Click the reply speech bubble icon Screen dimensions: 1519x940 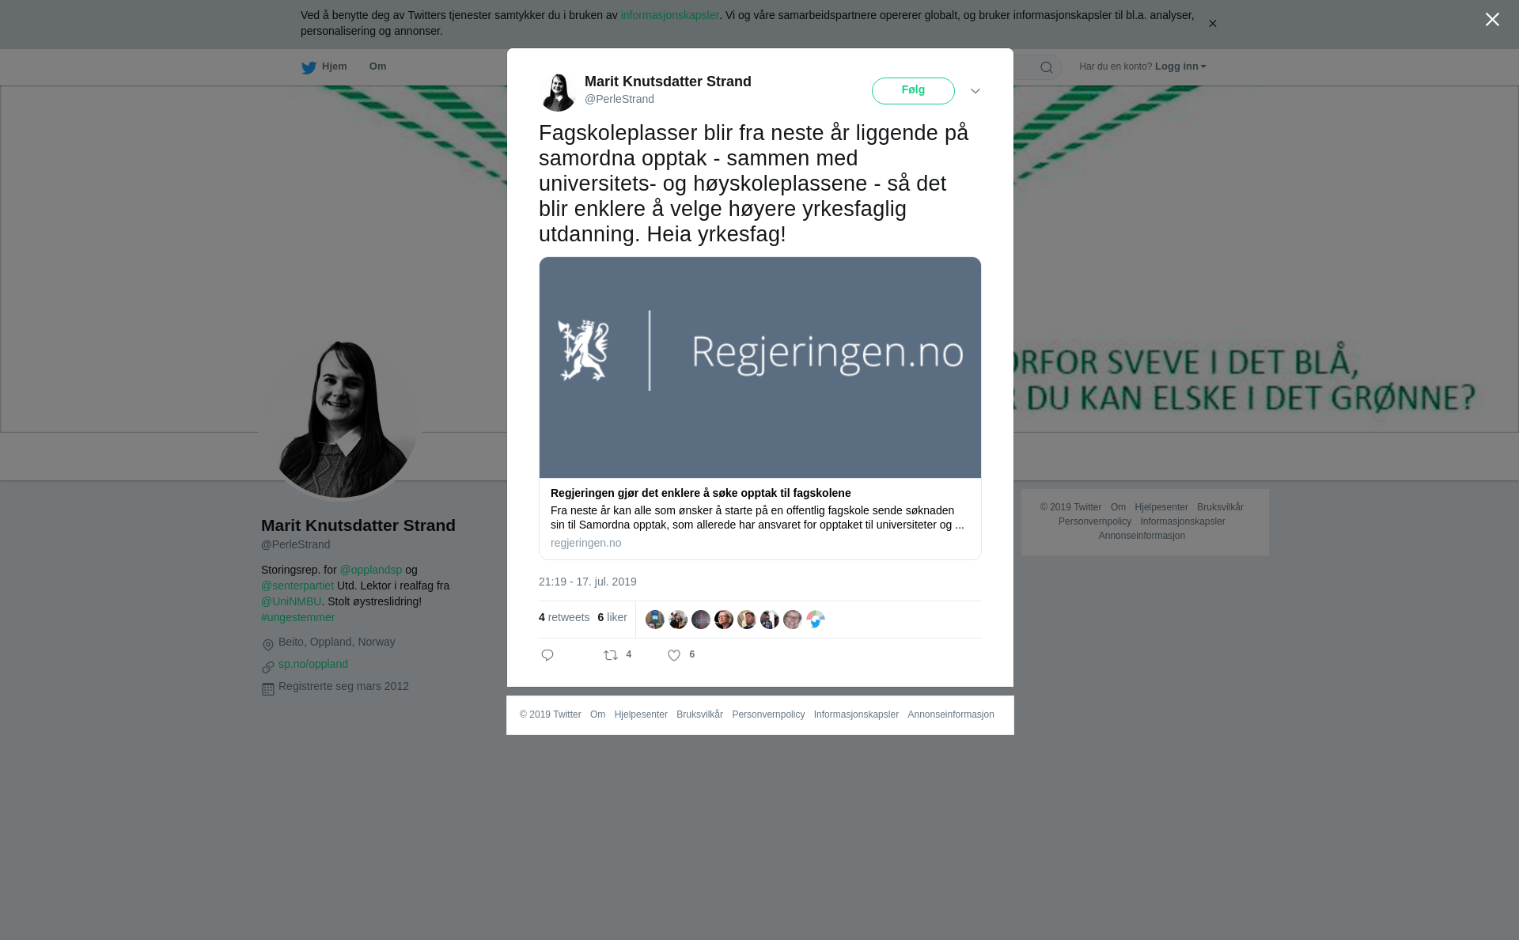[x=547, y=655]
